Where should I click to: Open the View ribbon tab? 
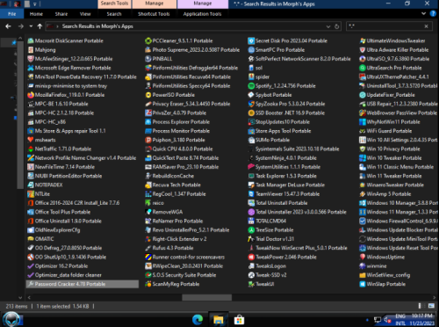point(85,14)
